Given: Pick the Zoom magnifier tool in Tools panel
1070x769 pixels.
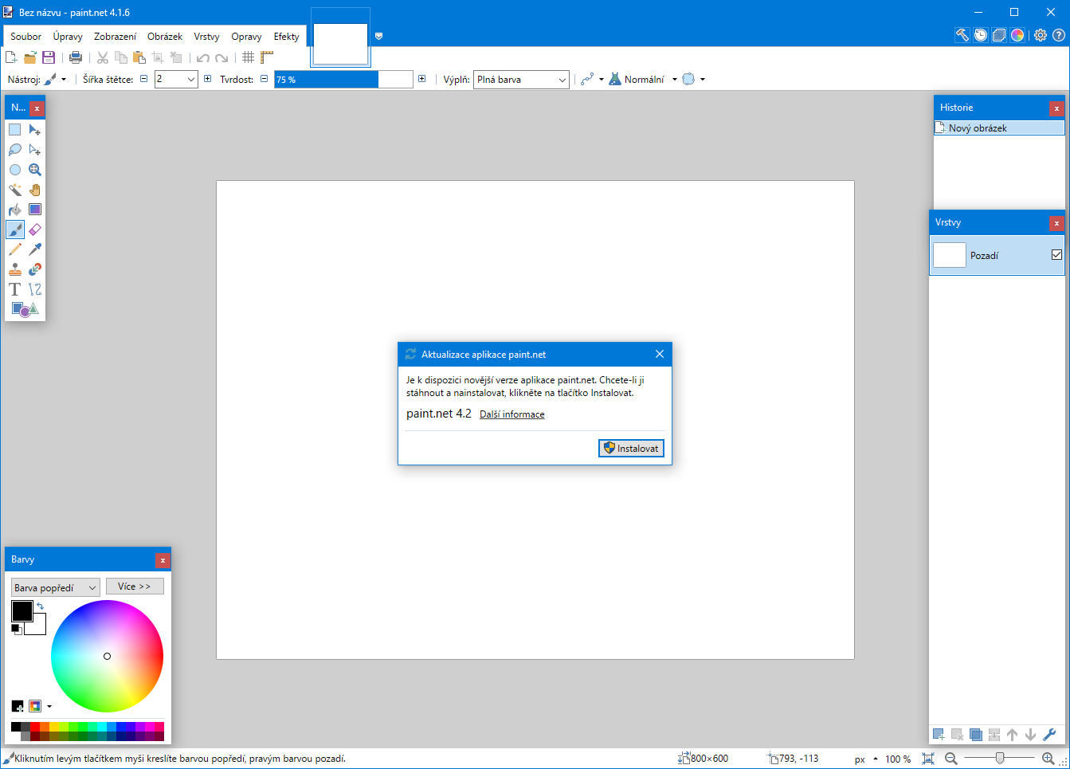Looking at the screenshot, I should [35, 170].
